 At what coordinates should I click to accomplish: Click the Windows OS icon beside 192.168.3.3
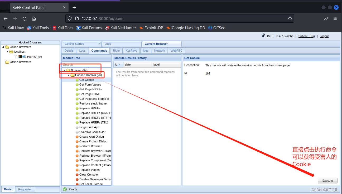point(20,57)
